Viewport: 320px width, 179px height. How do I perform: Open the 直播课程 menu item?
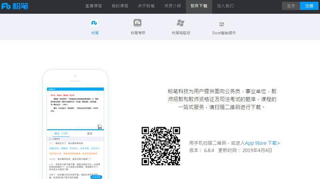tap(94, 6)
